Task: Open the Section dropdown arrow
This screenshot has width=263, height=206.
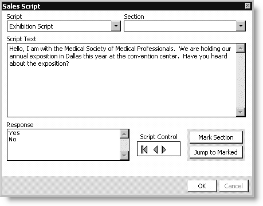Action: pyautogui.click(x=241, y=26)
